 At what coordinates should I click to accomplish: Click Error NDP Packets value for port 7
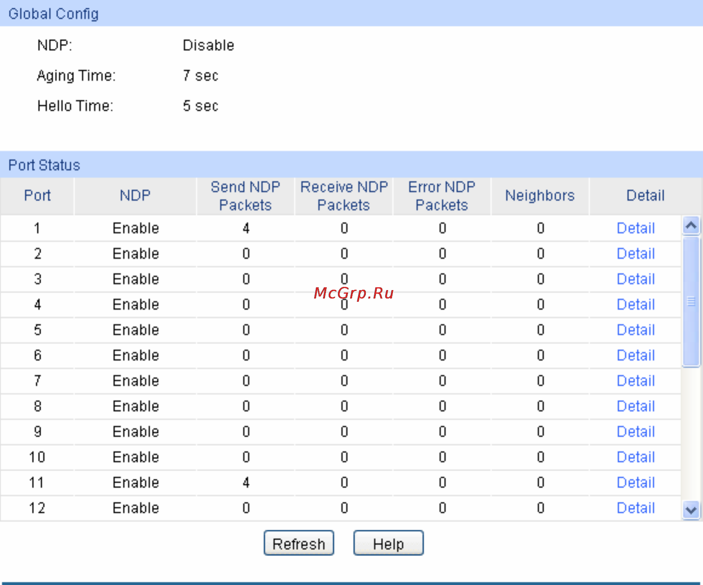pyautogui.click(x=443, y=381)
